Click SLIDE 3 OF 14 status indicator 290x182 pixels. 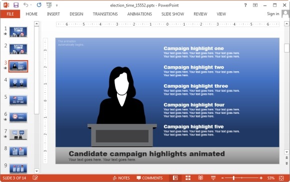point(14,178)
